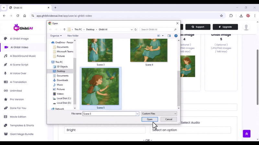Click the change view icon

(159, 36)
